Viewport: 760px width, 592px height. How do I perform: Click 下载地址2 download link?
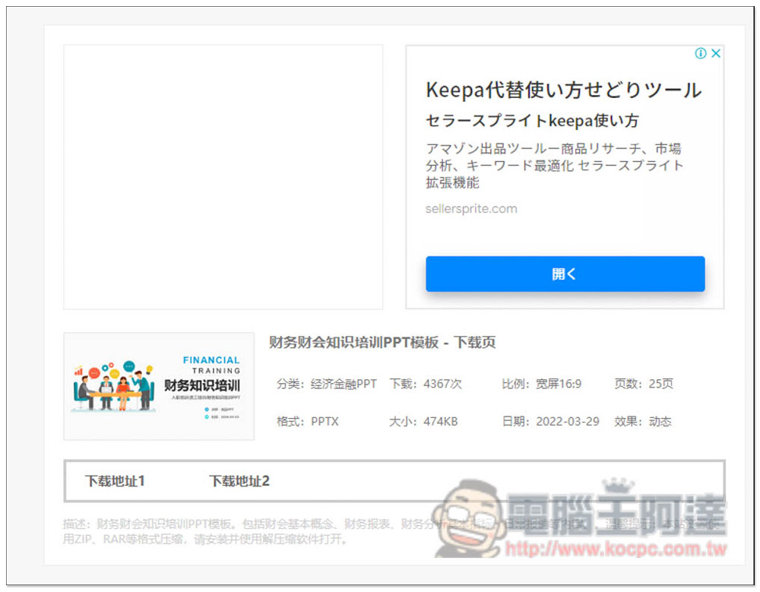coord(239,481)
